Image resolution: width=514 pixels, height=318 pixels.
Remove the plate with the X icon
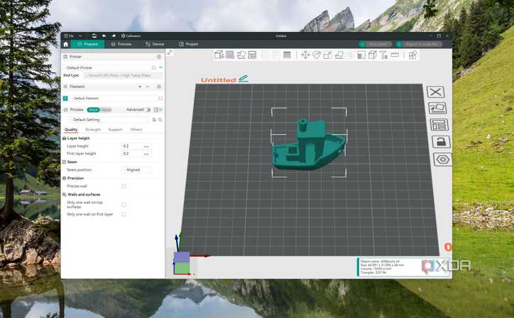pos(436,92)
